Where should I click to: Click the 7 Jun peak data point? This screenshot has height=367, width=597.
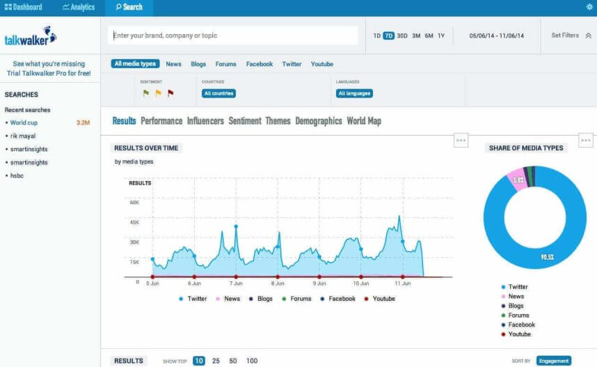[236, 226]
